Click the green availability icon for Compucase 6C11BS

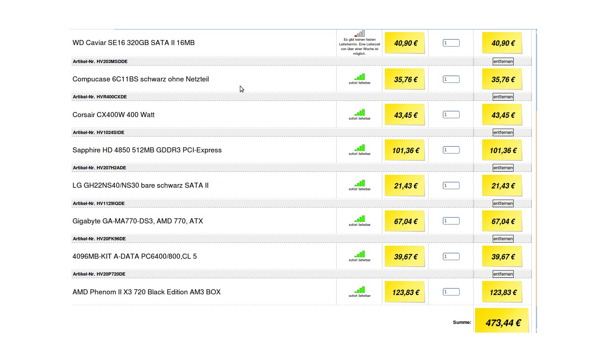360,77
